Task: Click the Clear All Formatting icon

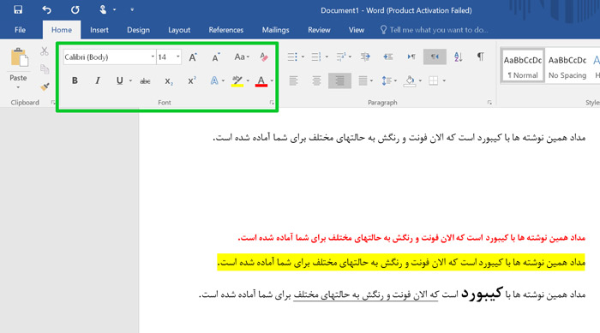Action: (264, 57)
